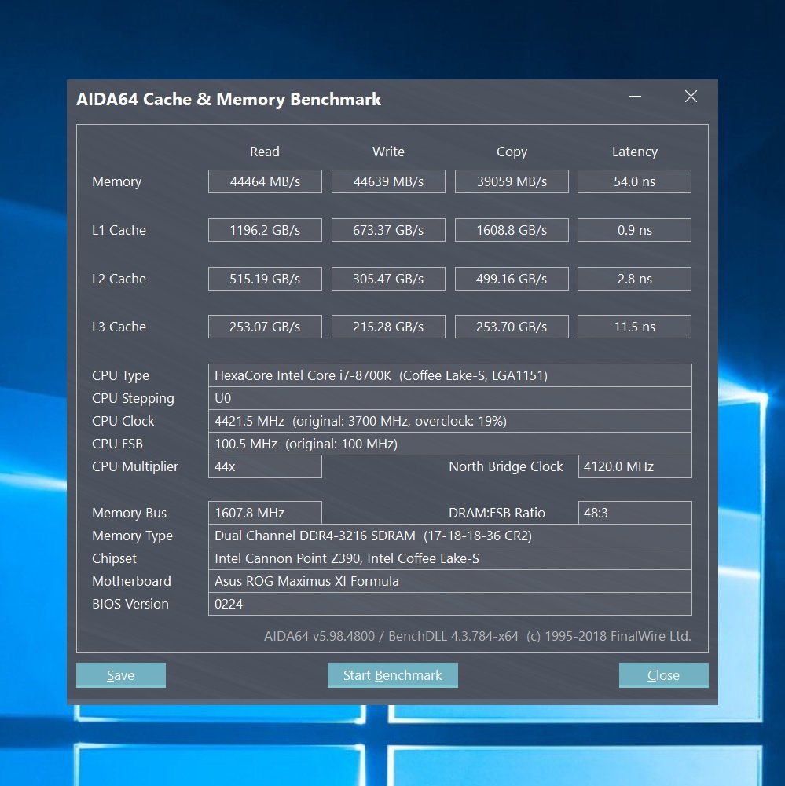Click the Latency column header

pos(634,152)
